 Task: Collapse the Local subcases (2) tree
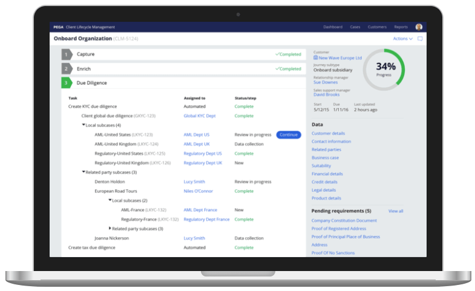coord(110,200)
